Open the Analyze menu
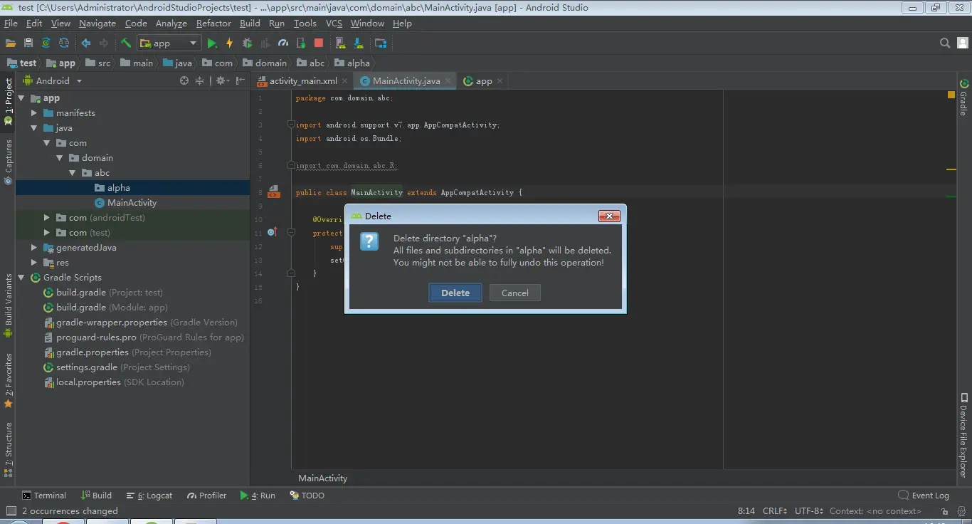 pos(171,23)
